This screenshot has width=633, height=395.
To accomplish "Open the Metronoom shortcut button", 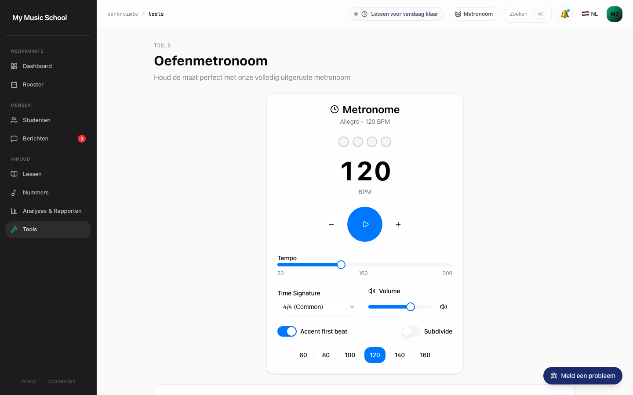I will (474, 14).
